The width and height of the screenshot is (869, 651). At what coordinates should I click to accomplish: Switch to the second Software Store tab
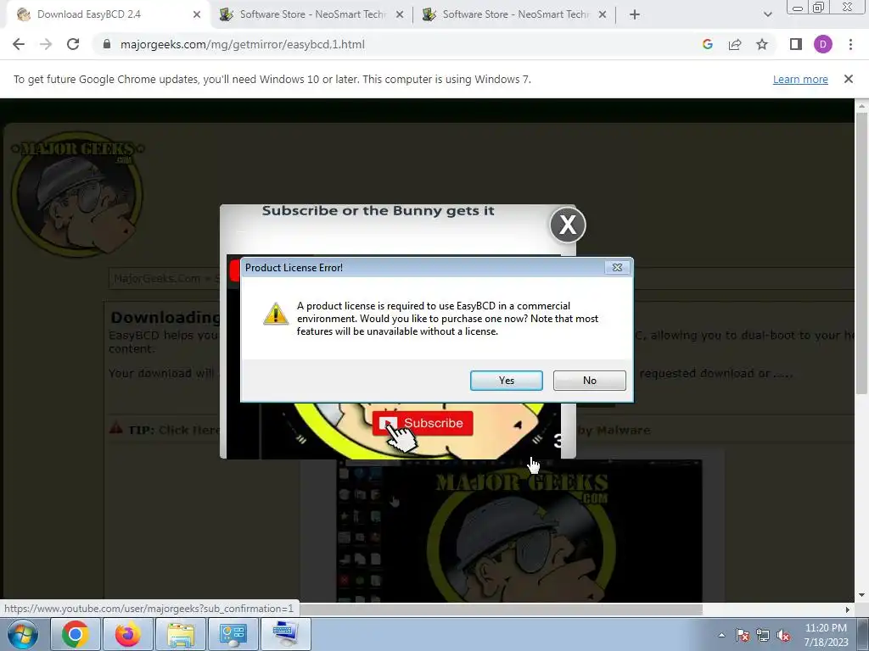click(x=312, y=14)
